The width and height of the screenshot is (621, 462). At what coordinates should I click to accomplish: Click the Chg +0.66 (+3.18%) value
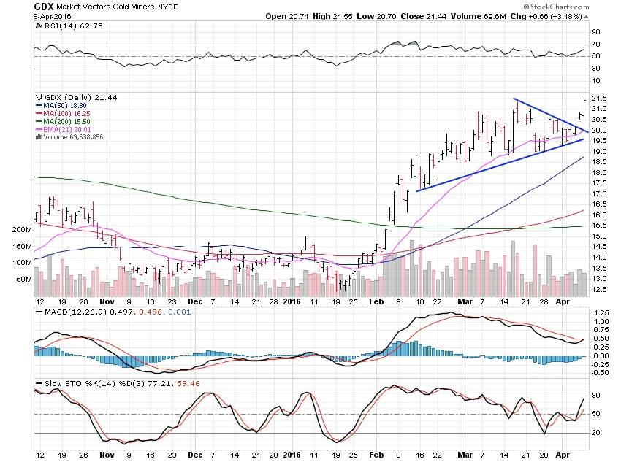click(x=546, y=16)
